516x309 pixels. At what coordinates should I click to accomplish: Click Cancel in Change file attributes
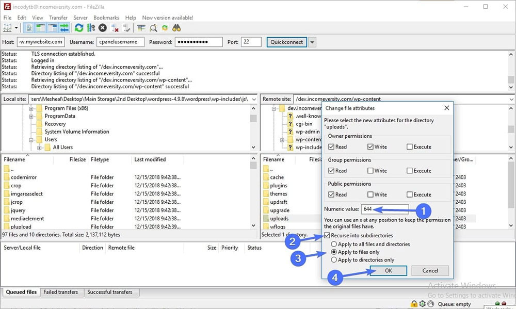coord(430,270)
